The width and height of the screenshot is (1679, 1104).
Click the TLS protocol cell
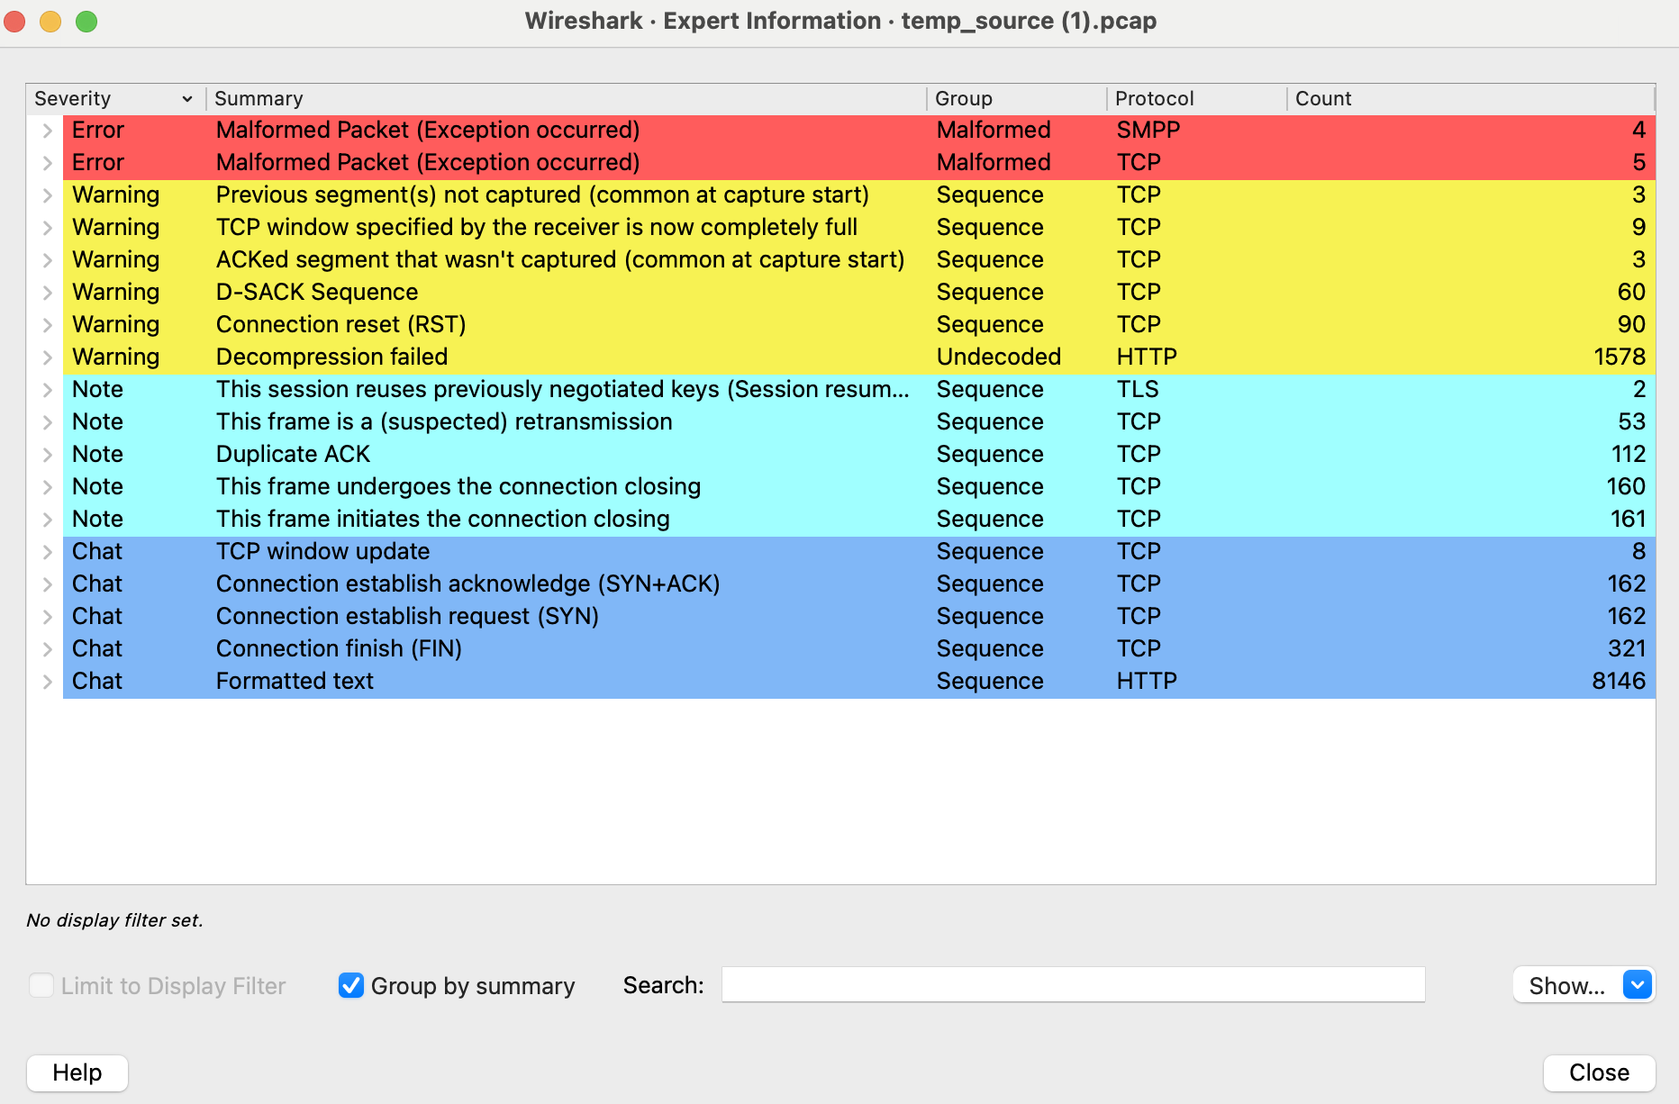(1138, 390)
